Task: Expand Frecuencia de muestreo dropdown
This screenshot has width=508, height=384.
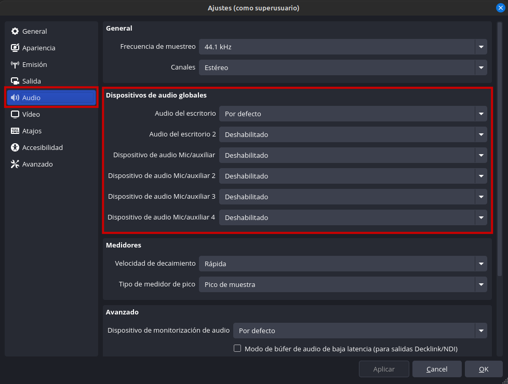Action: (343, 47)
